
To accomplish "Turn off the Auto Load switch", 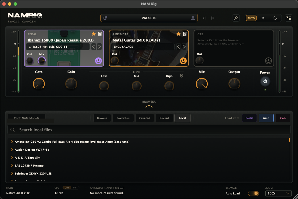I will coord(253,193).
